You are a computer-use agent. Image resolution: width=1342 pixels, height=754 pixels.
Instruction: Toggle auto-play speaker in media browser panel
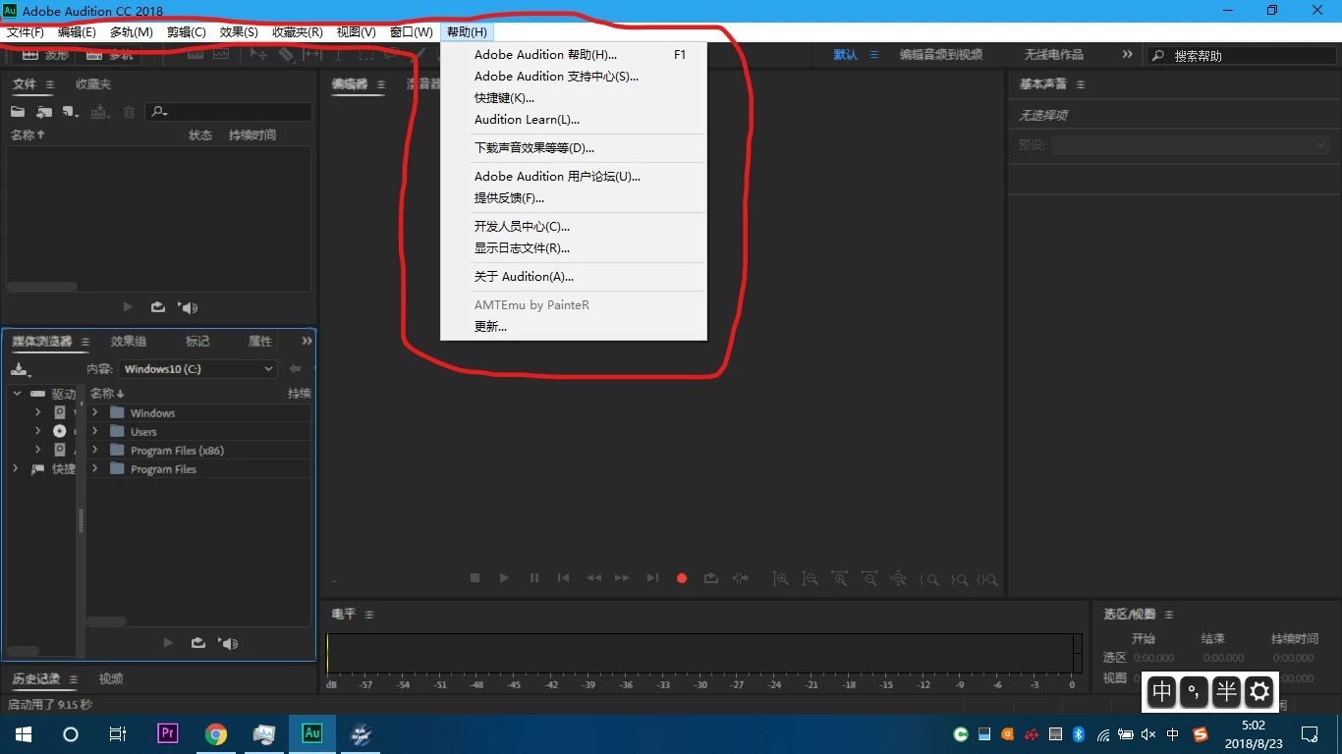pyautogui.click(x=229, y=643)
